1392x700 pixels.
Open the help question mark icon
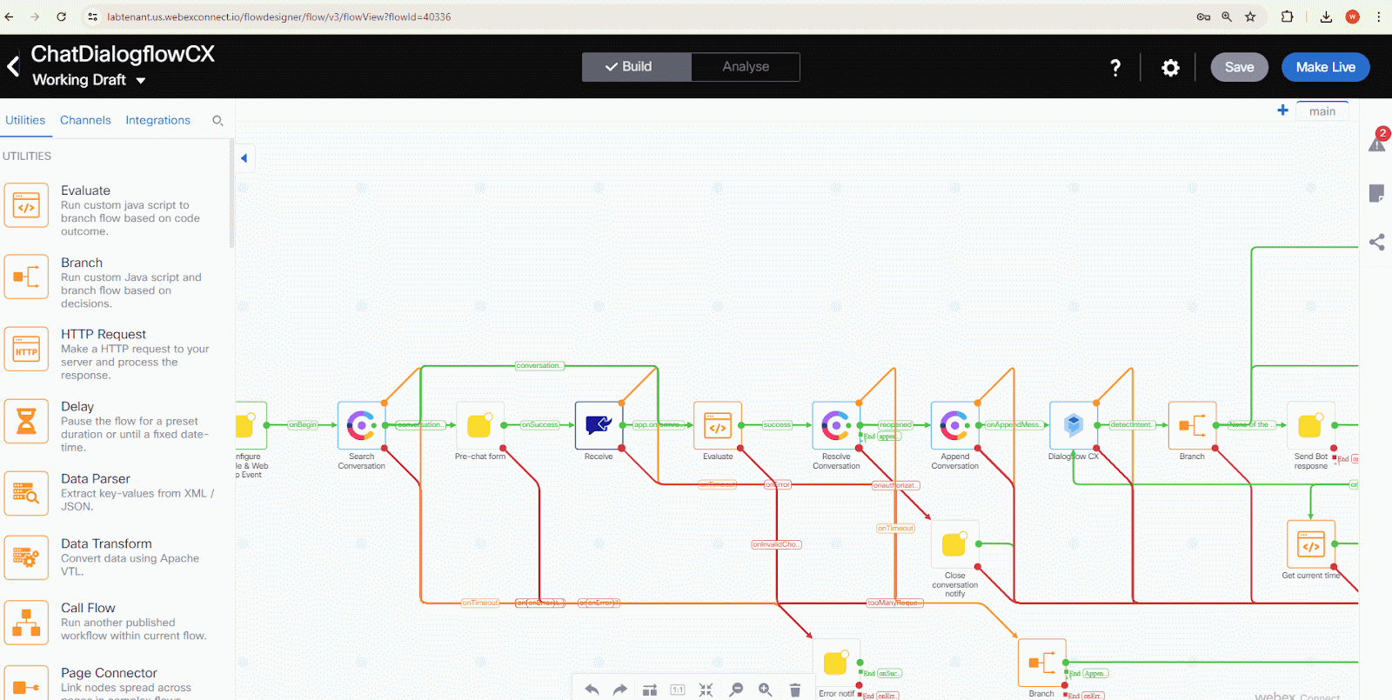click(x=1115, y=67)
